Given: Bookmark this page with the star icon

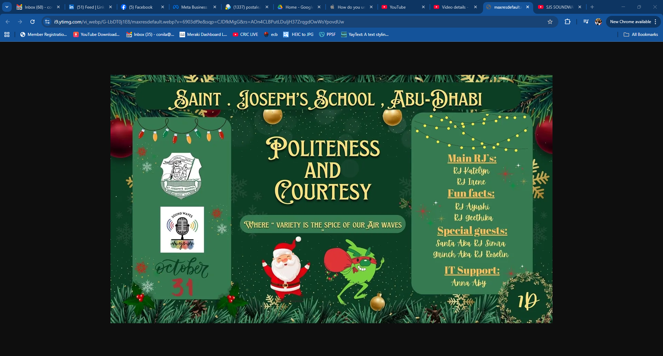Looking at the screenshot, I should click(x=550, y=22).
